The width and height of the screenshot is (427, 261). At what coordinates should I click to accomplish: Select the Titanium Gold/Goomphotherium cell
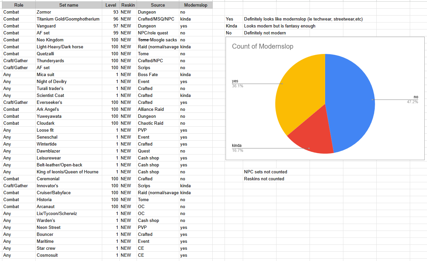69,19
